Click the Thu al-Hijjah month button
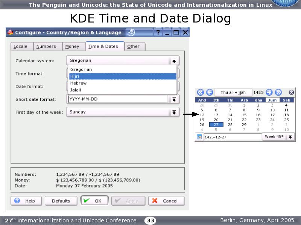 [233, 92]
